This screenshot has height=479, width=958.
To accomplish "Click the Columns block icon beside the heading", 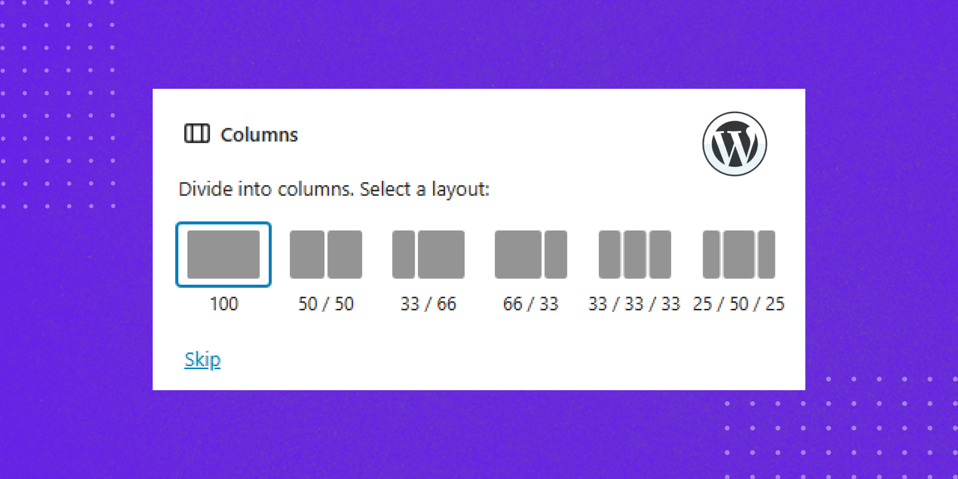I will (x=198, y=134).
